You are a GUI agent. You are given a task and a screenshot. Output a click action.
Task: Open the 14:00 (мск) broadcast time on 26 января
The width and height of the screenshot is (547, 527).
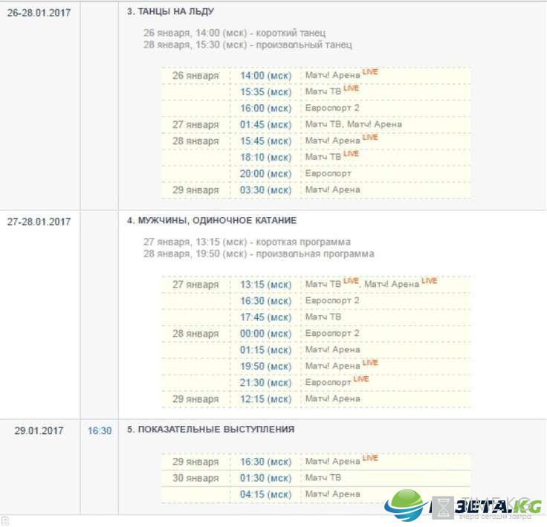(265, 76)
